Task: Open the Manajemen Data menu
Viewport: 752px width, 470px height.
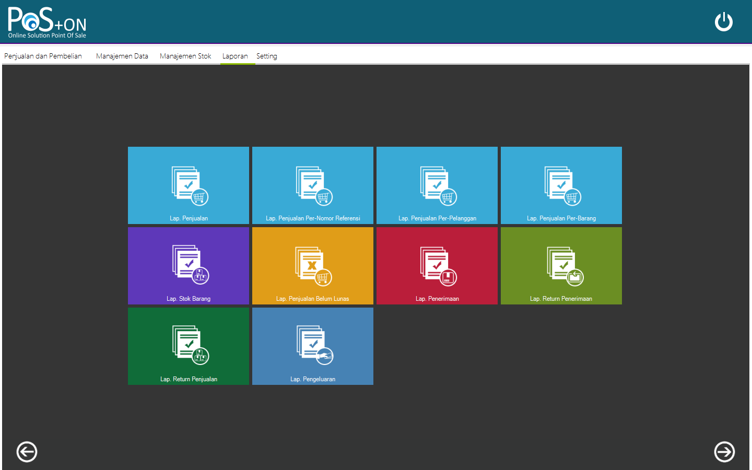Action: click(122, 55)
